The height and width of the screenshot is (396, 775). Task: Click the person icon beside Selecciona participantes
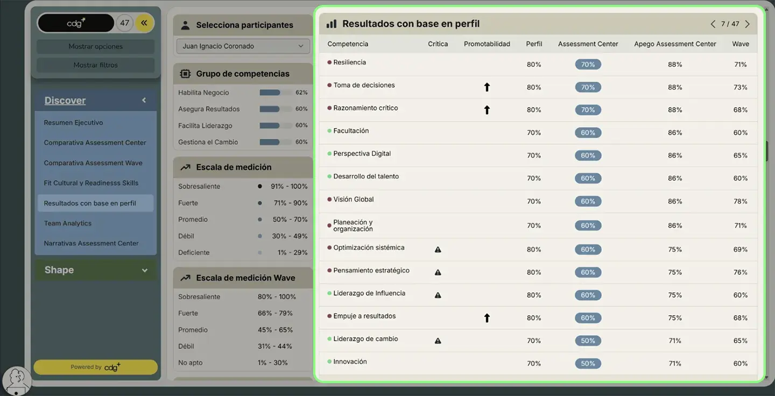185,25
